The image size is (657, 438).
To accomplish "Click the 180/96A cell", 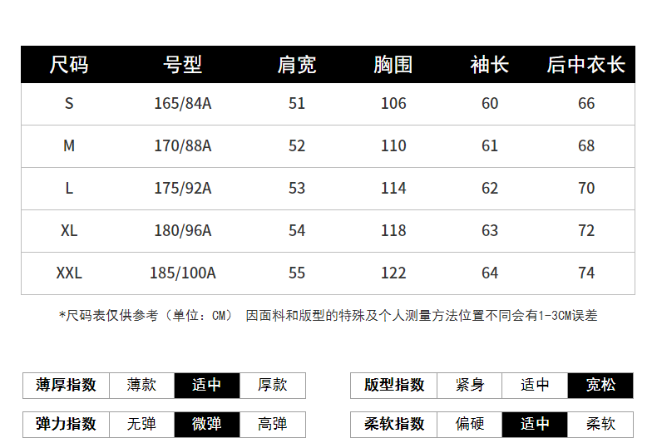I will (183, 230).
